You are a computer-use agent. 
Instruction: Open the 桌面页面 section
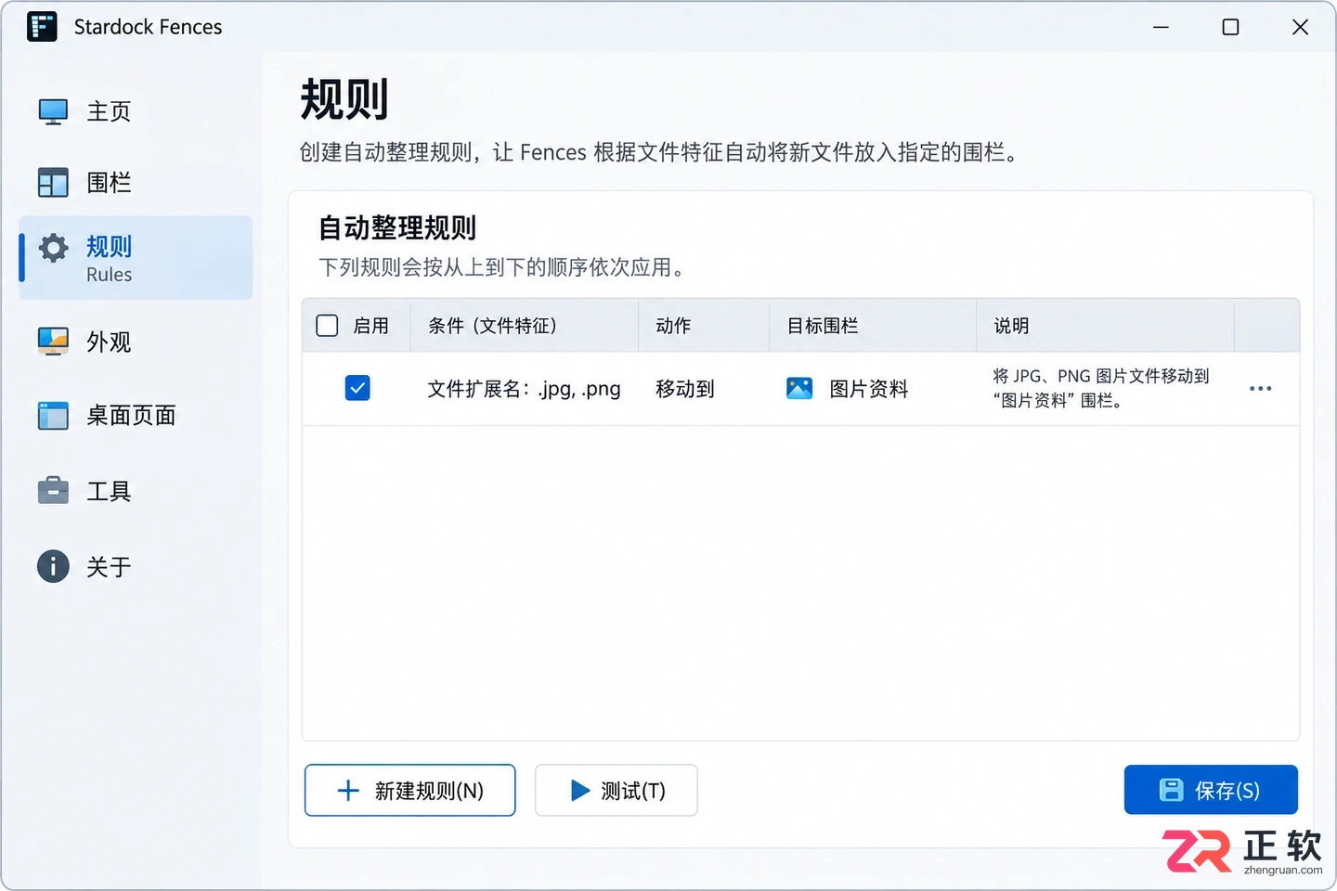tap(136, 416)
